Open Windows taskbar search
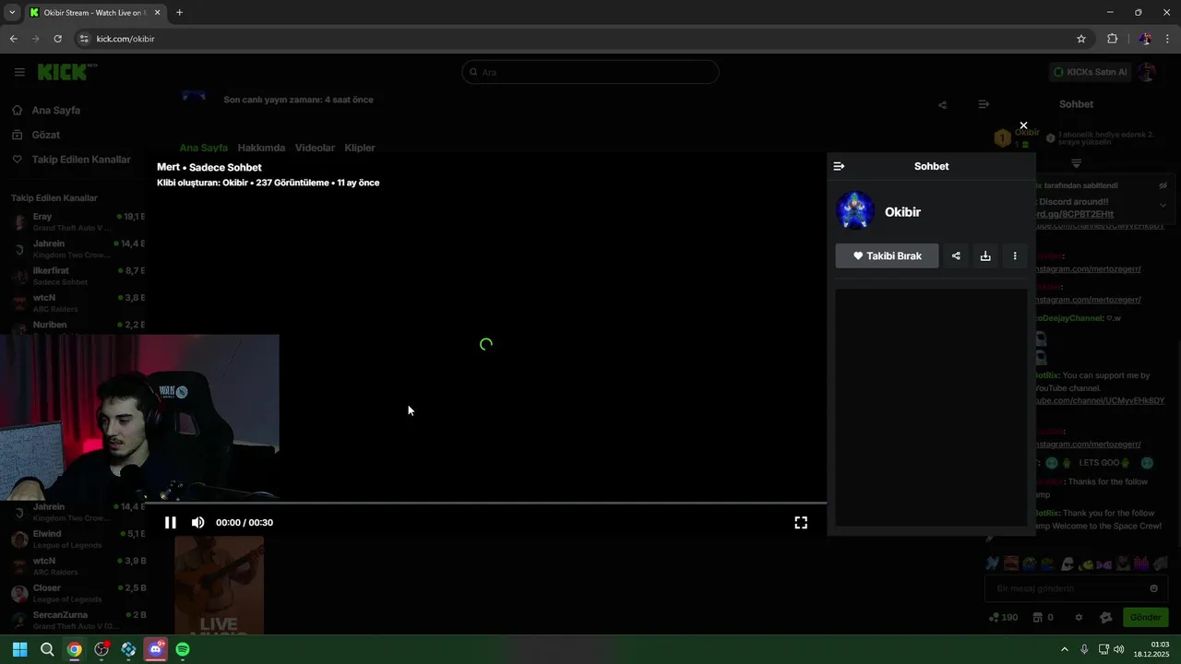The width and height of the screenshot is (1181, 664). [x=47, y=649]
